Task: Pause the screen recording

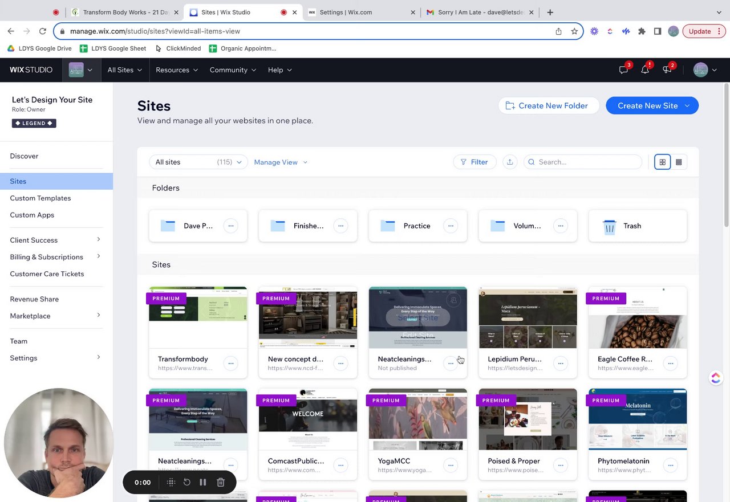Action: pyautogui.click(x=203, y=483)
